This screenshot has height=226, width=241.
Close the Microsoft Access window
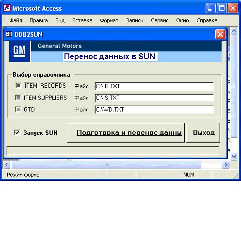[x=233, y=8]
